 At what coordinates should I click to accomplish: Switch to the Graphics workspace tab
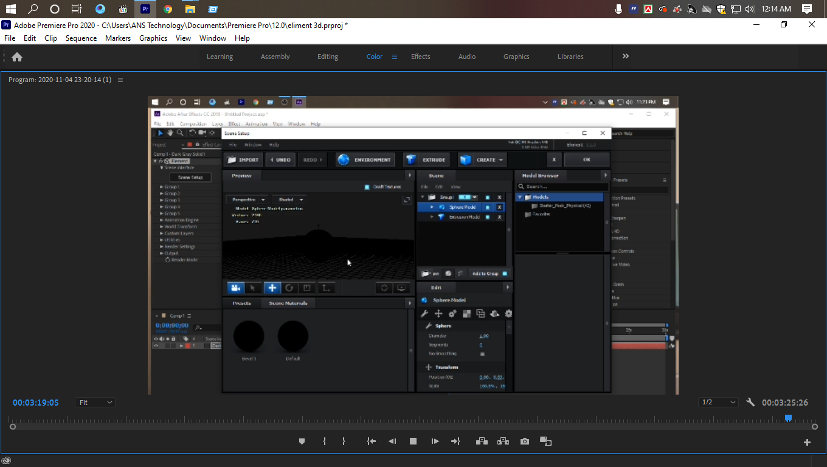516,57
